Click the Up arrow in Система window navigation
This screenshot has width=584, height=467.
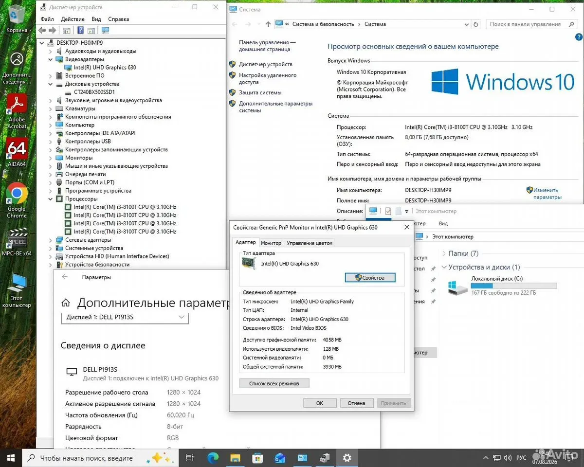268,24
